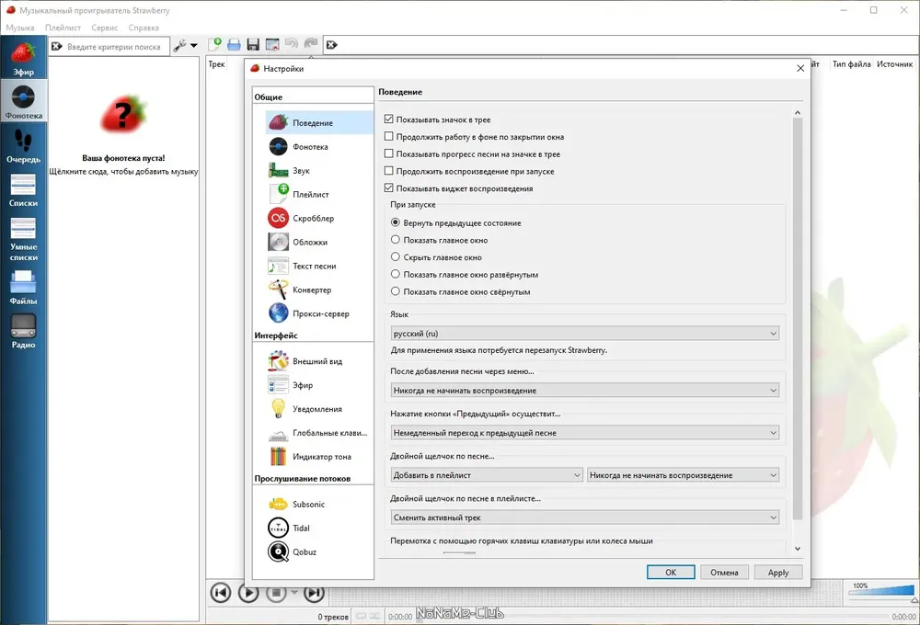
Task: Select Обложки settings category
Action: (319, 242)
